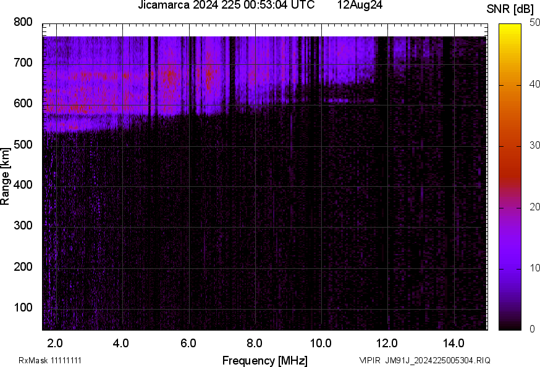
Task: Click the 2.0 MHz frequency tick label
Action: 55,343
